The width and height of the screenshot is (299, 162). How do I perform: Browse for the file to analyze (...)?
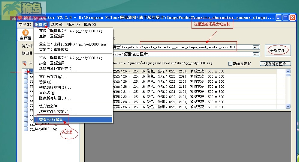(256, 47)
